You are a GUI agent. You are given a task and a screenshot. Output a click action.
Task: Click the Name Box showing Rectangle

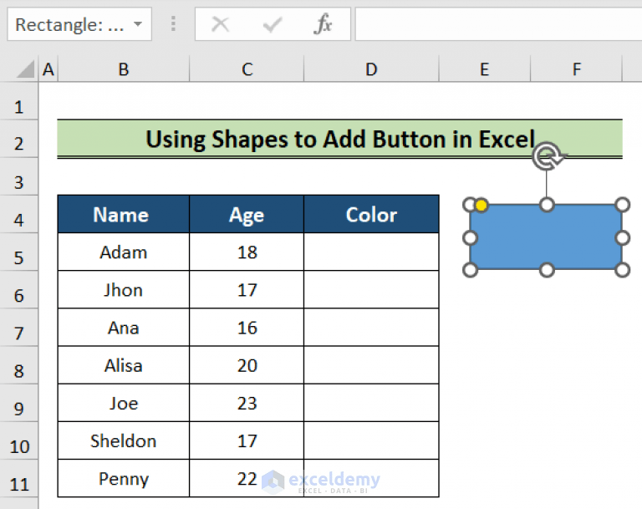click(x=79, y=24)
